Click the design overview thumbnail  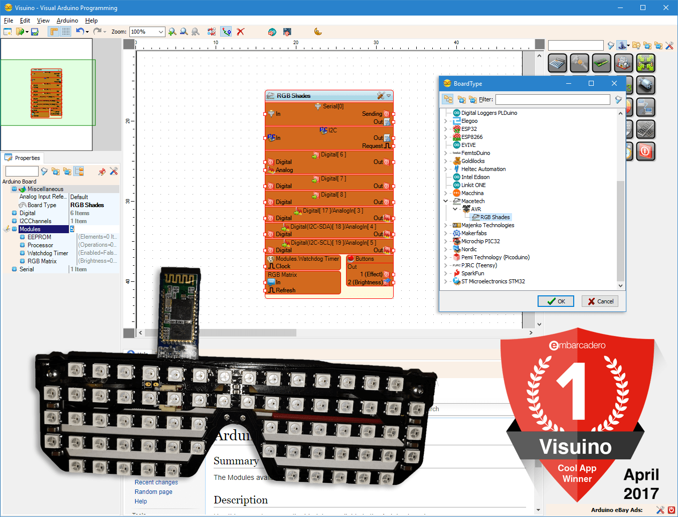pos(47,94)
